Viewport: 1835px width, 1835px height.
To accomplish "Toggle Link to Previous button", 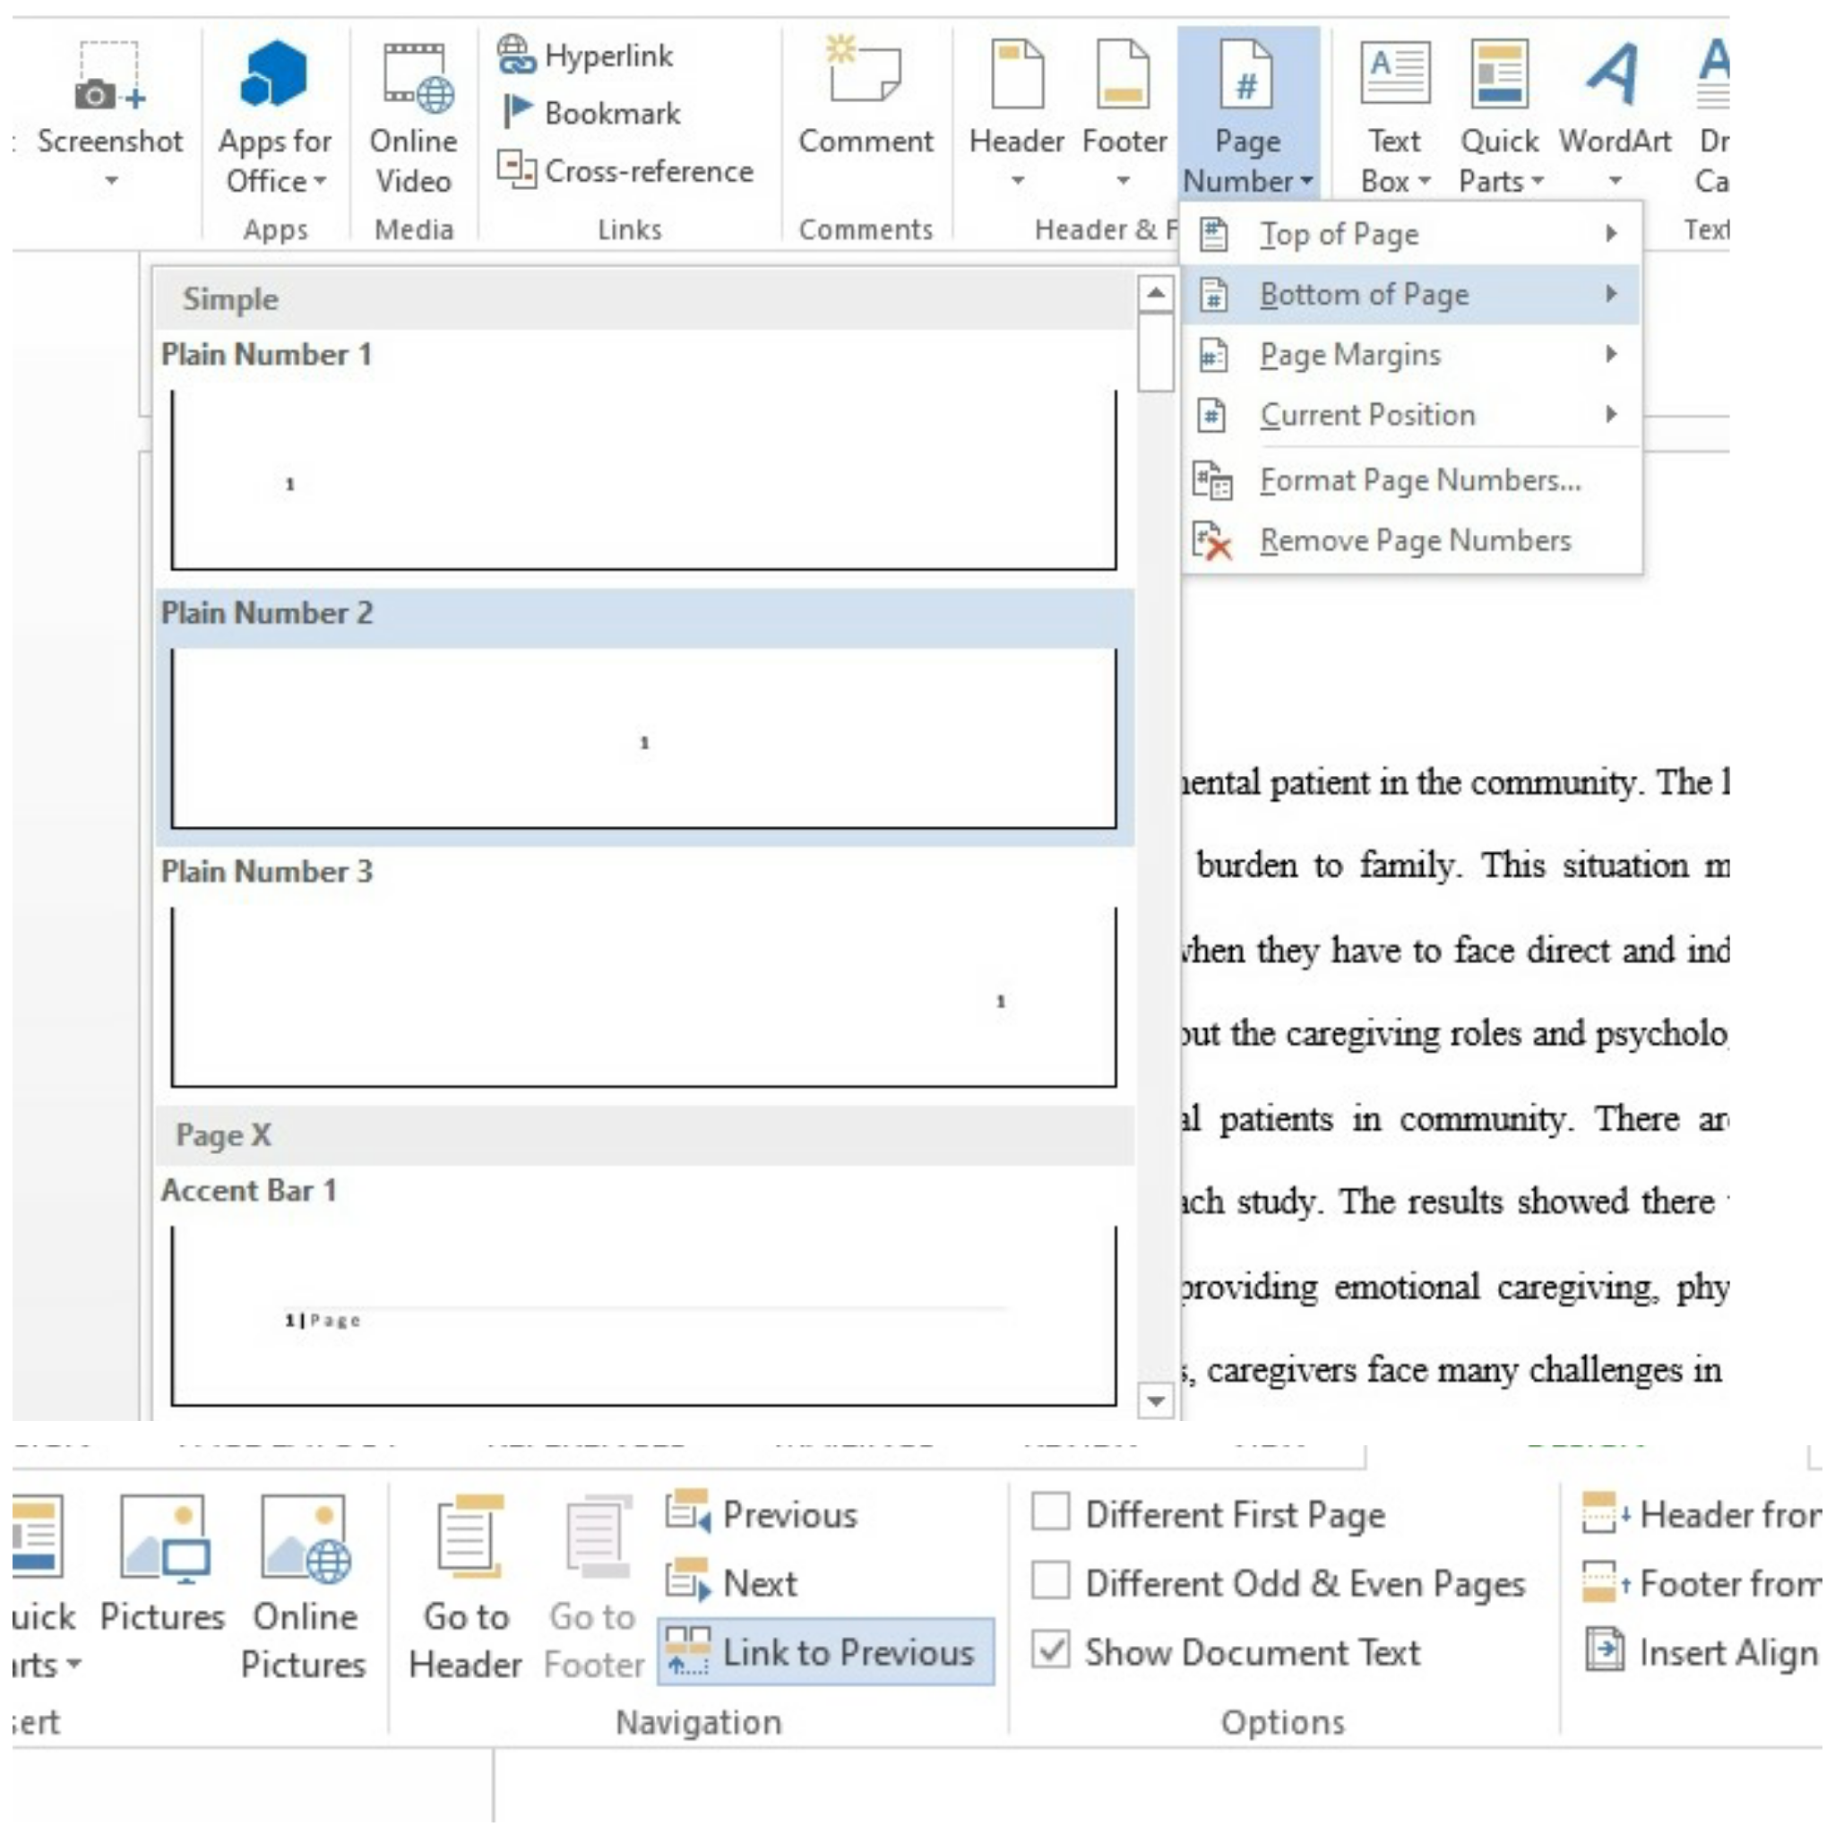I will 825,1652.
